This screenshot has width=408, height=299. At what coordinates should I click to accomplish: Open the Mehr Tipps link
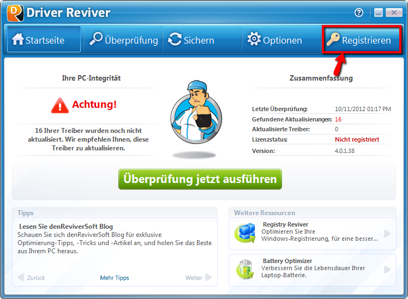click(x=115, y=278)
